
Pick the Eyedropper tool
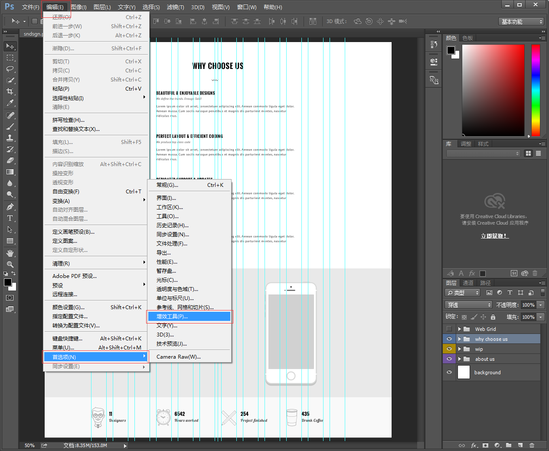pos(10,103)
